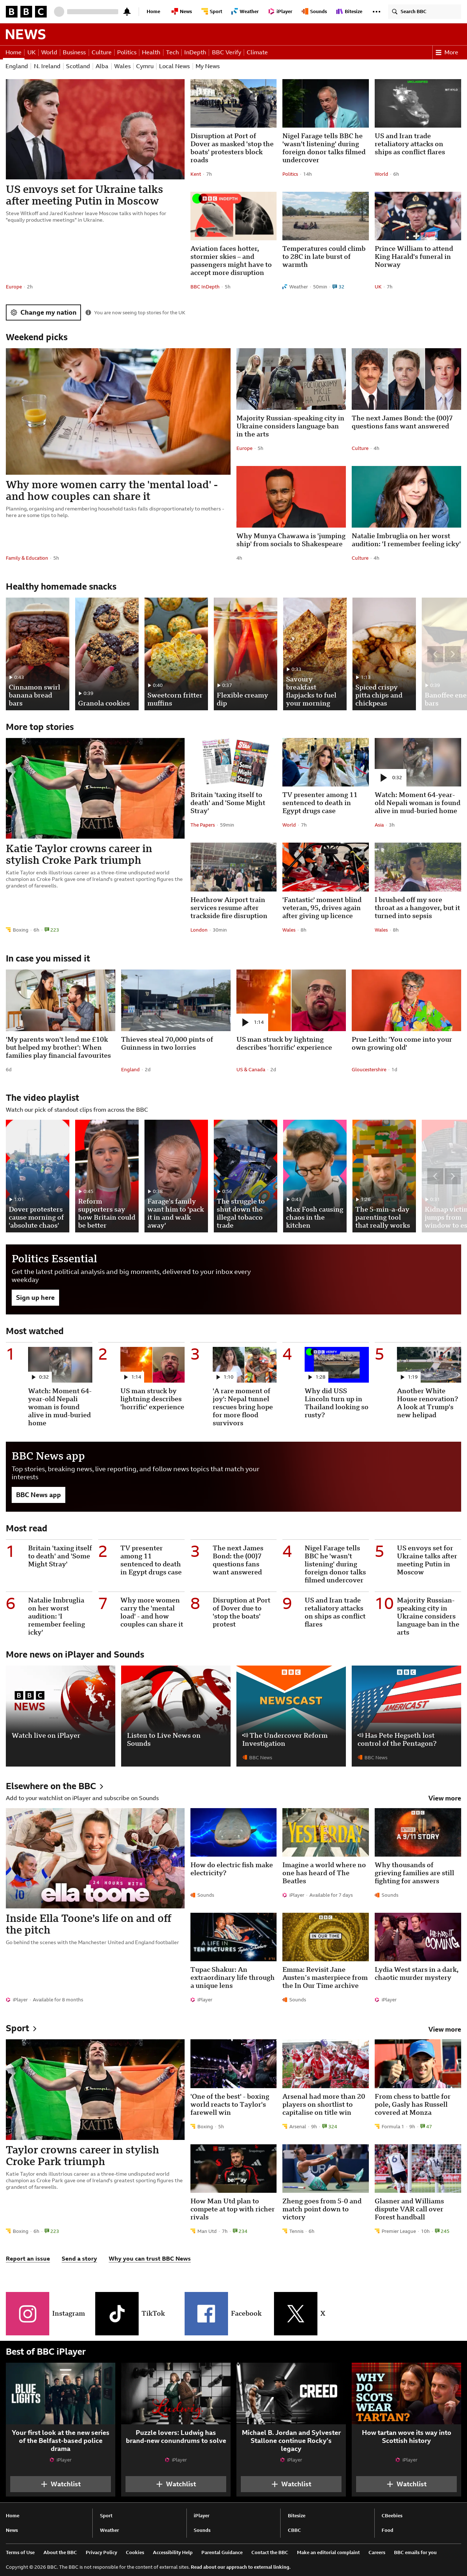Expand the three-dot more menu in header
467x2576 pixels.
[x=376, y=12]
